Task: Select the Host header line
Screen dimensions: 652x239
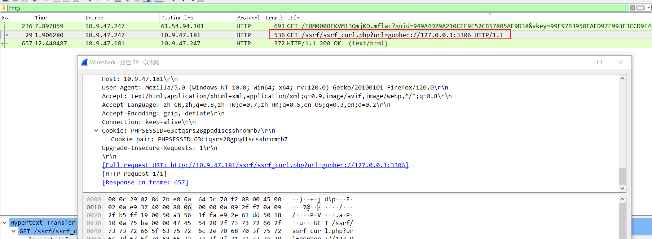Action: click(140, 79)
